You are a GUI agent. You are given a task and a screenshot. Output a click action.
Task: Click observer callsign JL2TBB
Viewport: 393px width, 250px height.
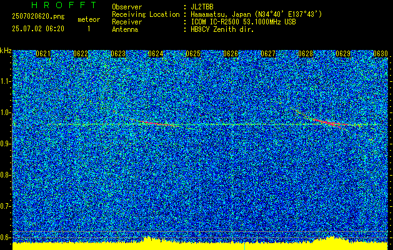pos(202,7)
